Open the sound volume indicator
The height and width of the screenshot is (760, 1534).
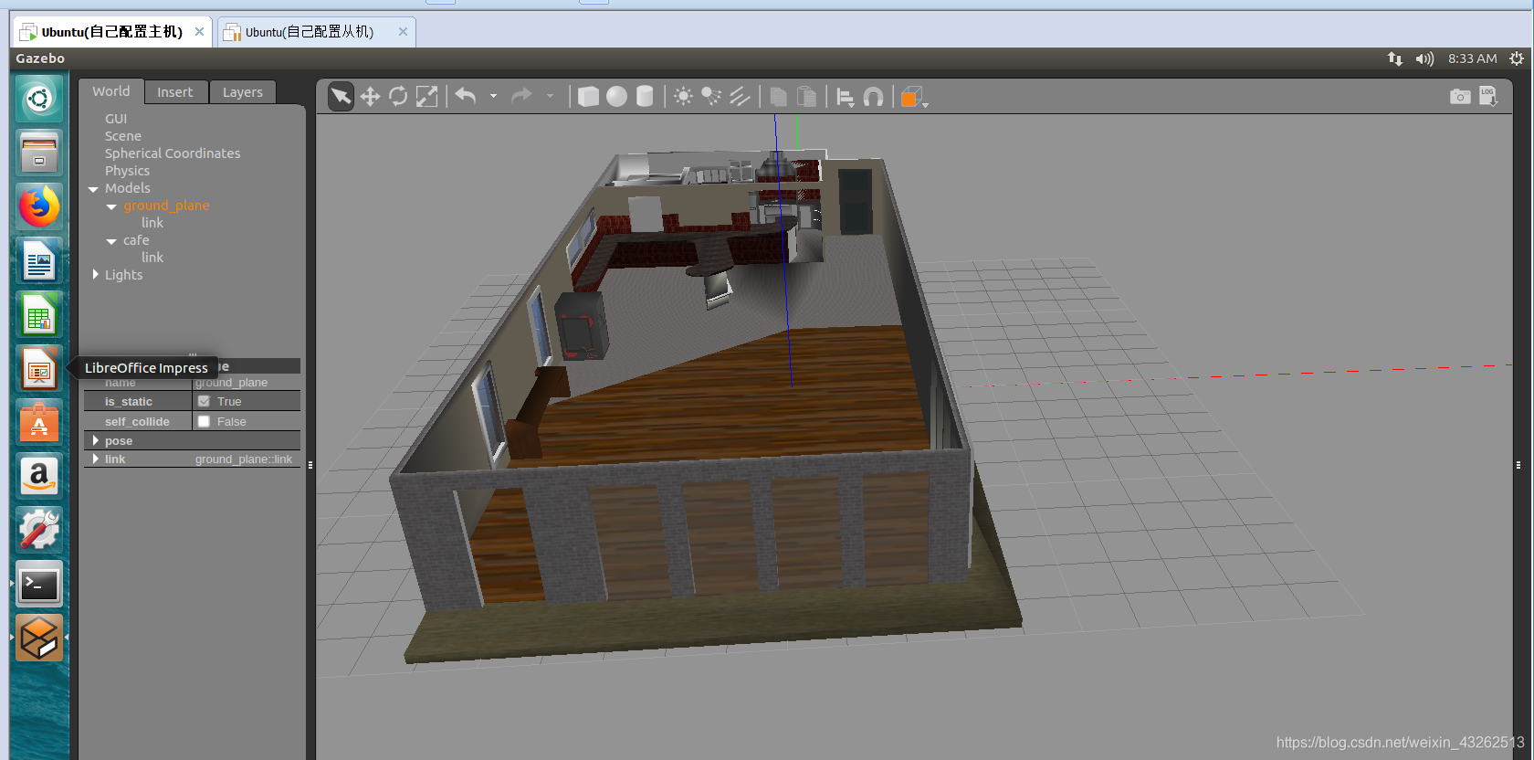(1424, 58)
